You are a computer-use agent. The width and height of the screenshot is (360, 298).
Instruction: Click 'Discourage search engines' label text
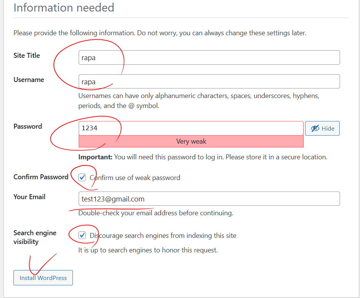pos(163,236)
